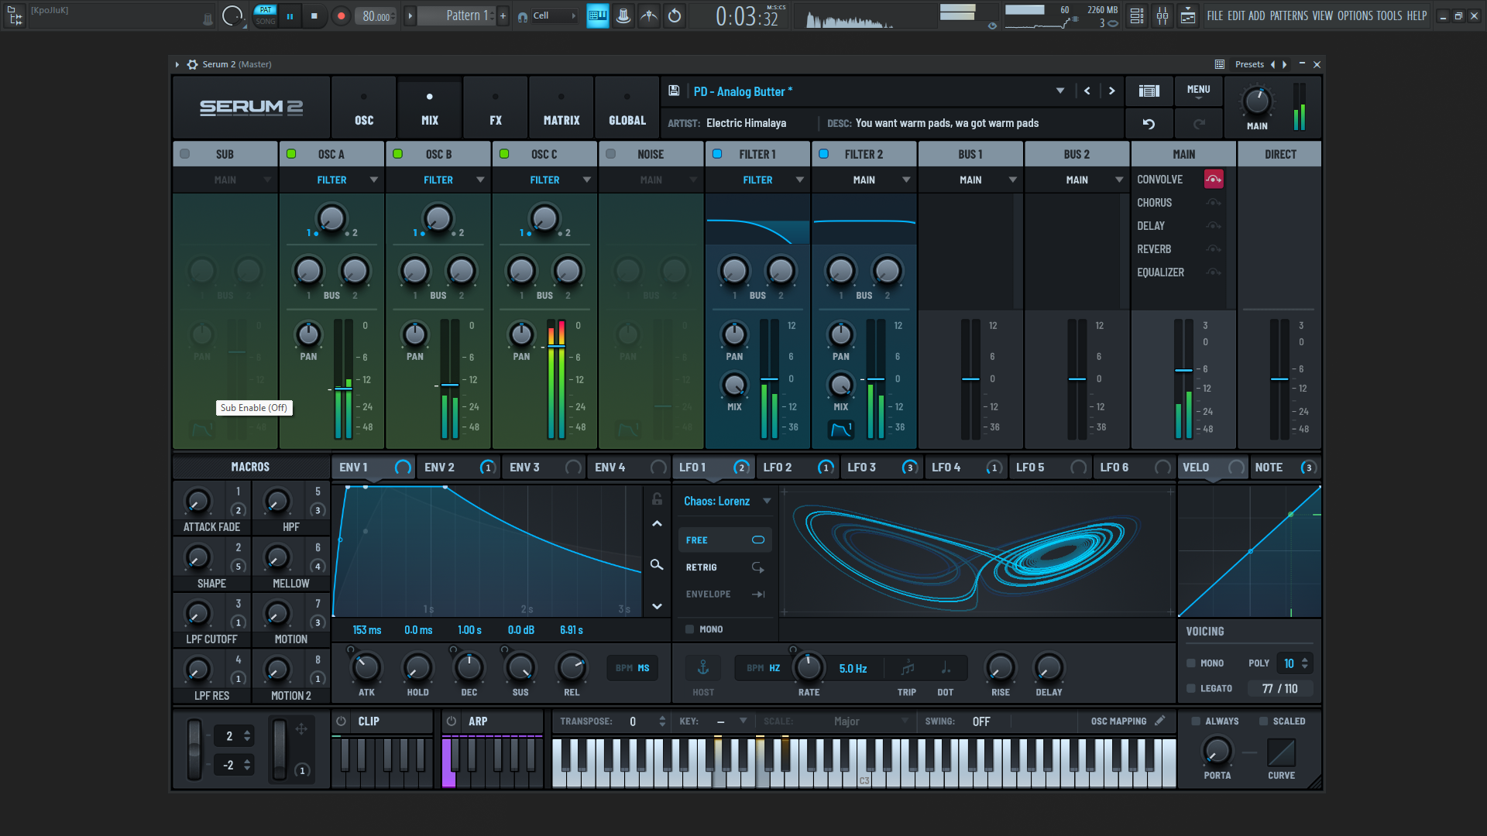1487x836 pixels.
Task: Enable the ALWAYS portamento checkbox
Action: (1196, 721)
